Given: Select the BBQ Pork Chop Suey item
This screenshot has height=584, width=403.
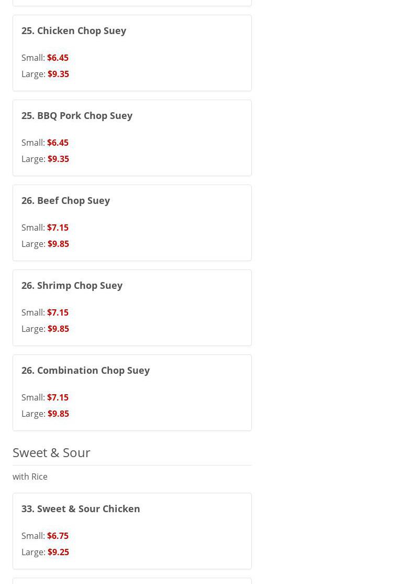Looking at the screenshot, I should [77, 115].
